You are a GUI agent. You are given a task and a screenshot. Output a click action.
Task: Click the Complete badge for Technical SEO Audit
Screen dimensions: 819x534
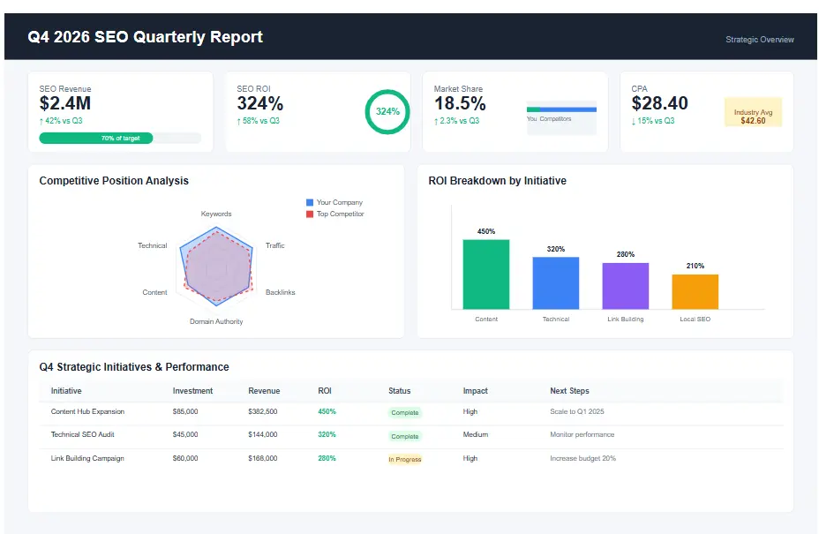(404, 436)
